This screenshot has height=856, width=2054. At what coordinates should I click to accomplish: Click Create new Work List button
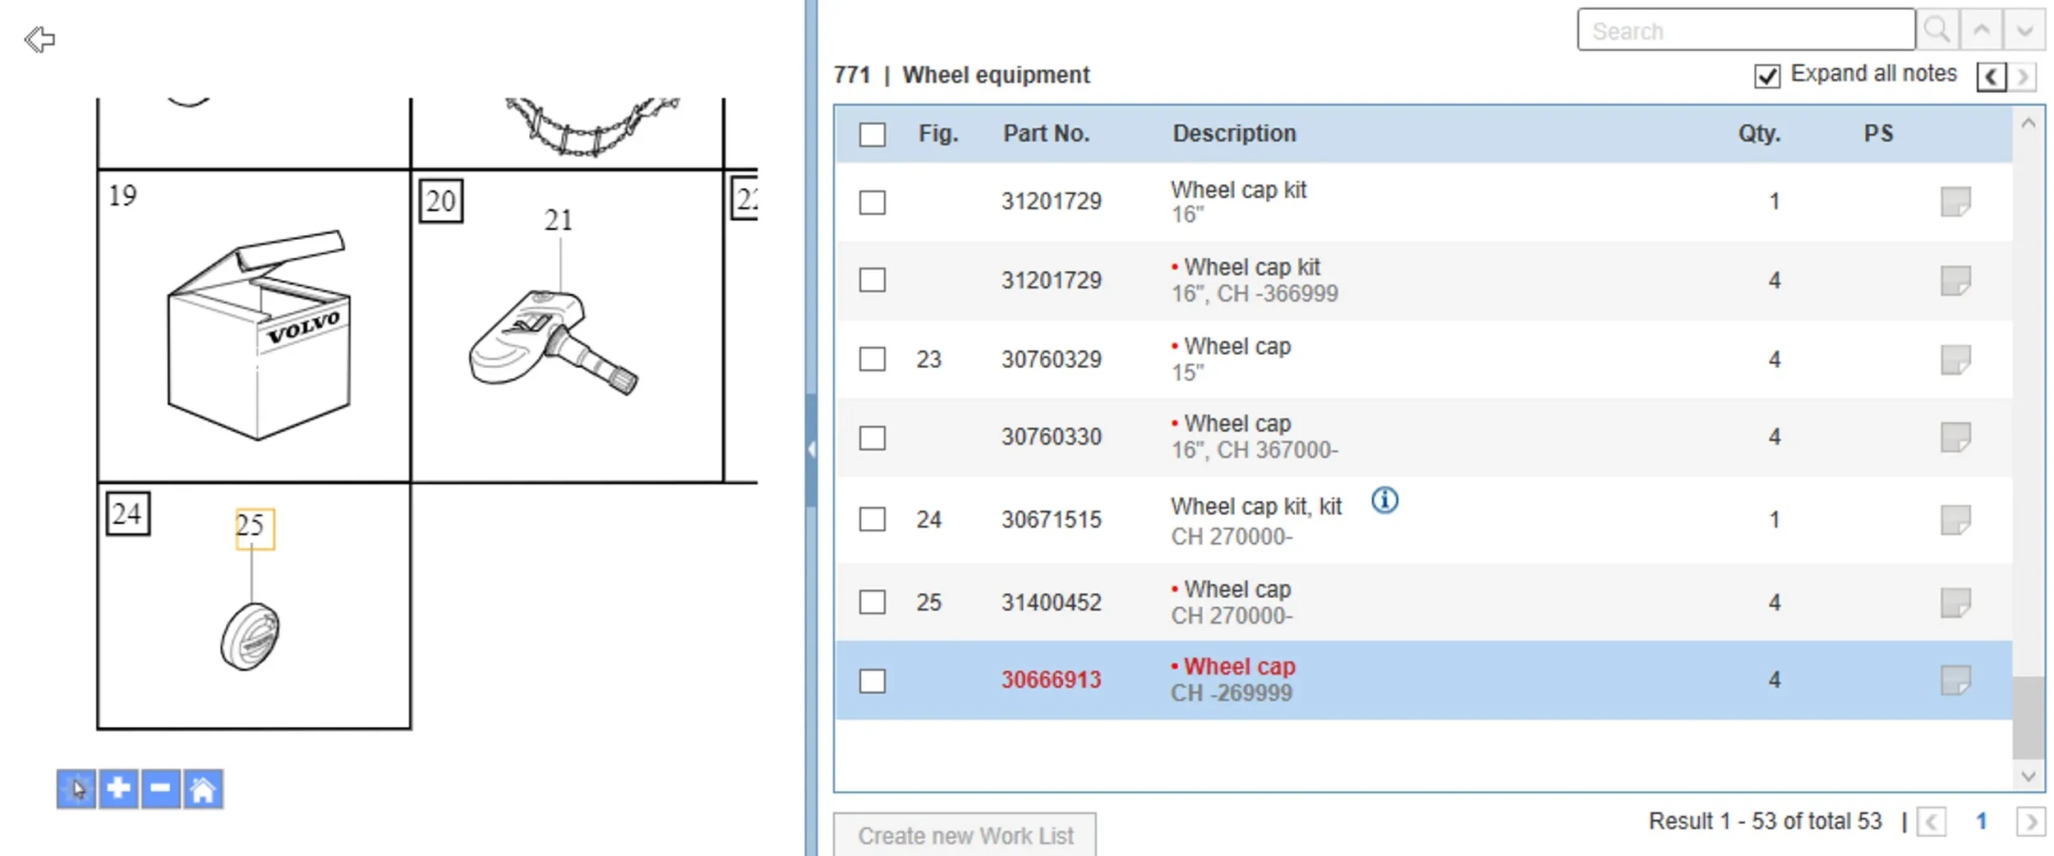965,835
